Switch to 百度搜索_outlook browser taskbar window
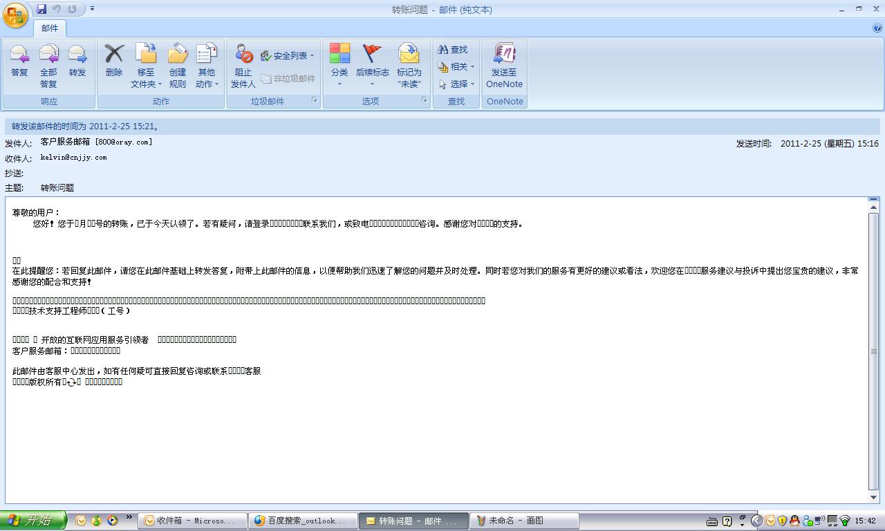The image size is (885, 531). 304,521
